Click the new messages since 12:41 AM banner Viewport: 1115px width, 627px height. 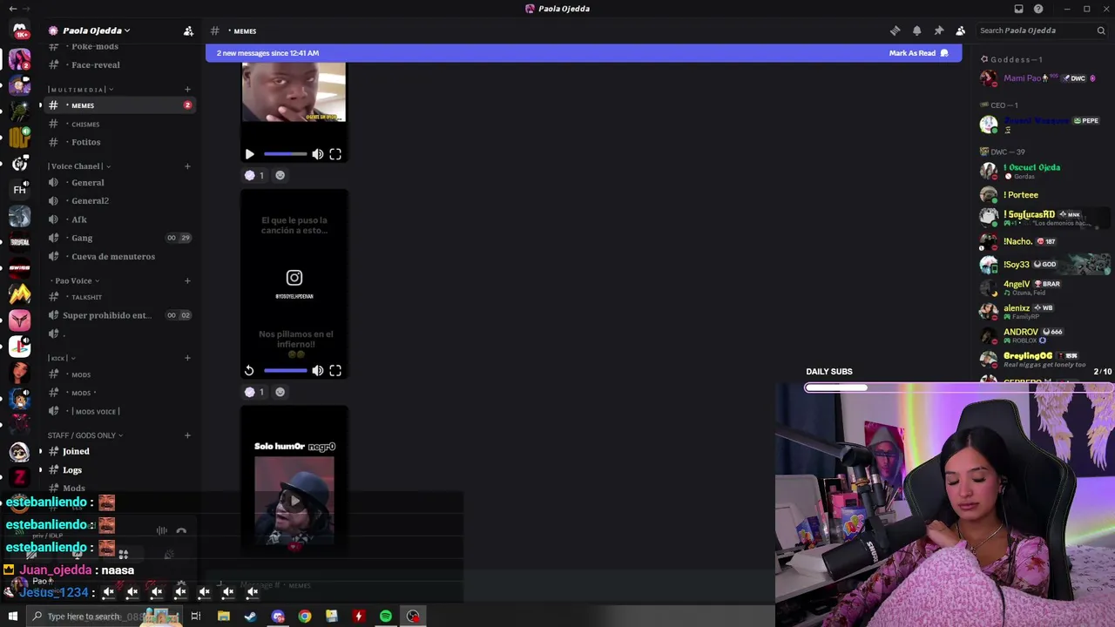click(x=584, y=53)
